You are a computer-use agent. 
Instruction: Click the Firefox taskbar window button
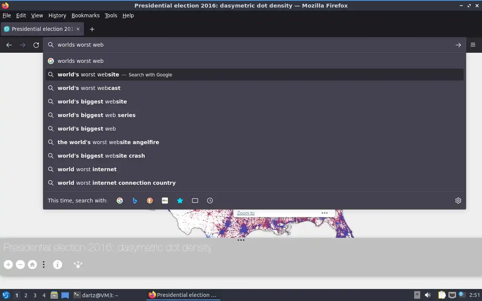click(x=183, y=295)
